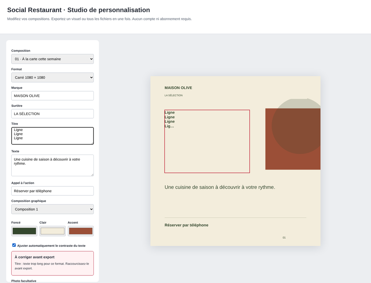This screenshot has height=283, width=371.
Task: Click the Photo facultative label
Action: pyautogui.click(x=24, y=281)
